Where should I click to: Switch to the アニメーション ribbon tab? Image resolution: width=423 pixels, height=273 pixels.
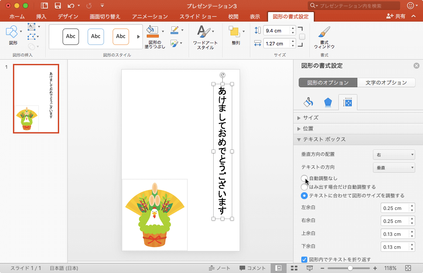tap(149, 17)
